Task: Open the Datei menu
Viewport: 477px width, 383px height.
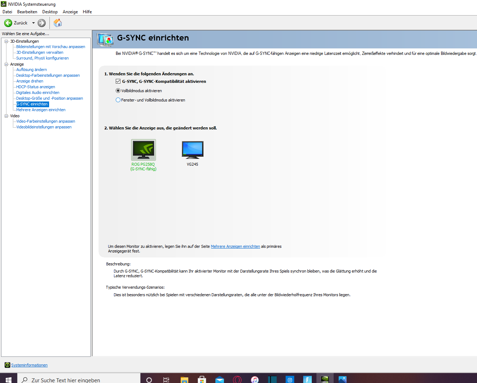Action: point(7,12)
